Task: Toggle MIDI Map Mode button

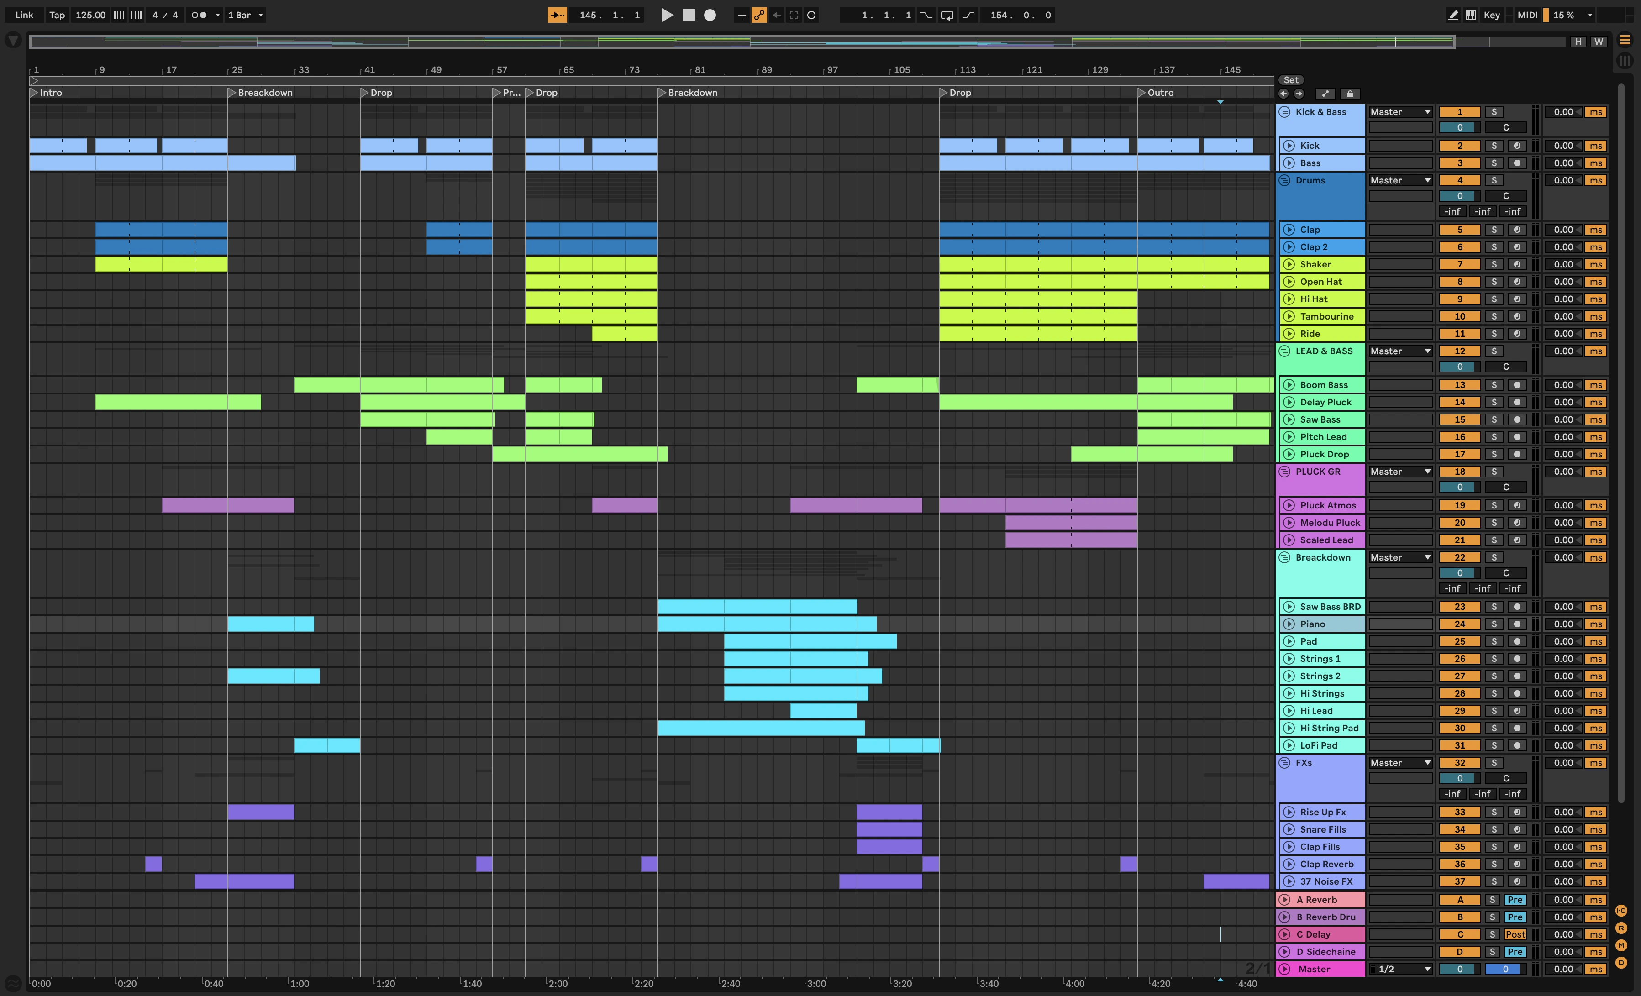Action: pos(1527,15)
